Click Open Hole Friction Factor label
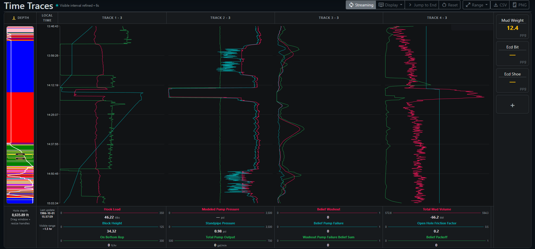Screen dimensions: 535x249 pos(437,223)
